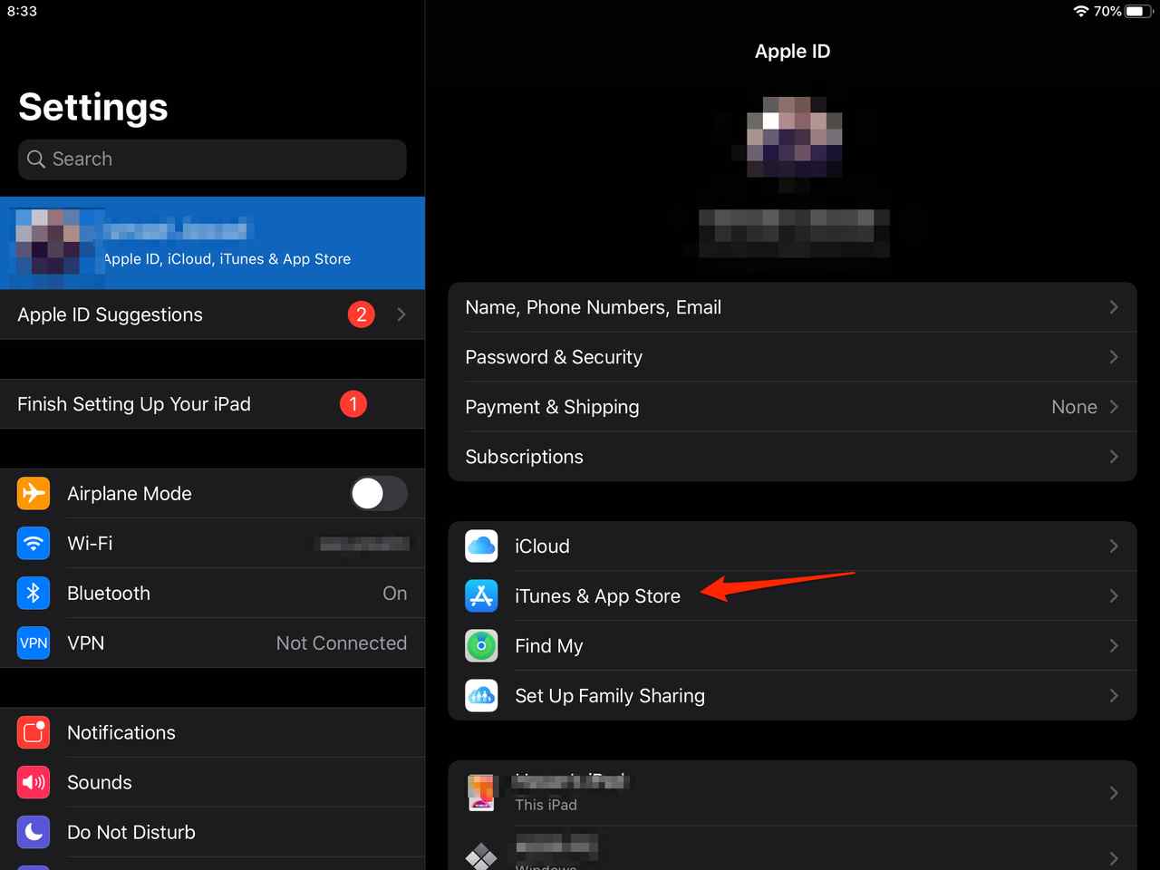
Task: Tap red badge on Apple ID Suggestions
Action: (x=361, y=314)
